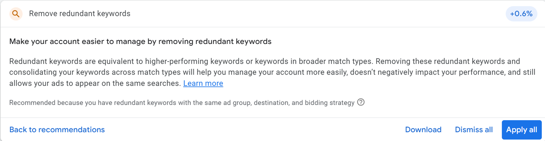Click the orange magnifying glass icon
545x141 pixels.
point(16,14)
